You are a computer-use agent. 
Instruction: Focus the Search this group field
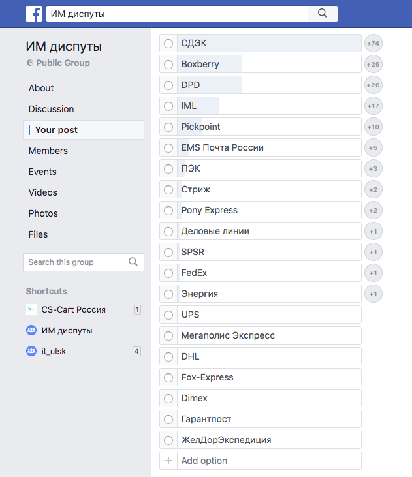pos(75,262)
